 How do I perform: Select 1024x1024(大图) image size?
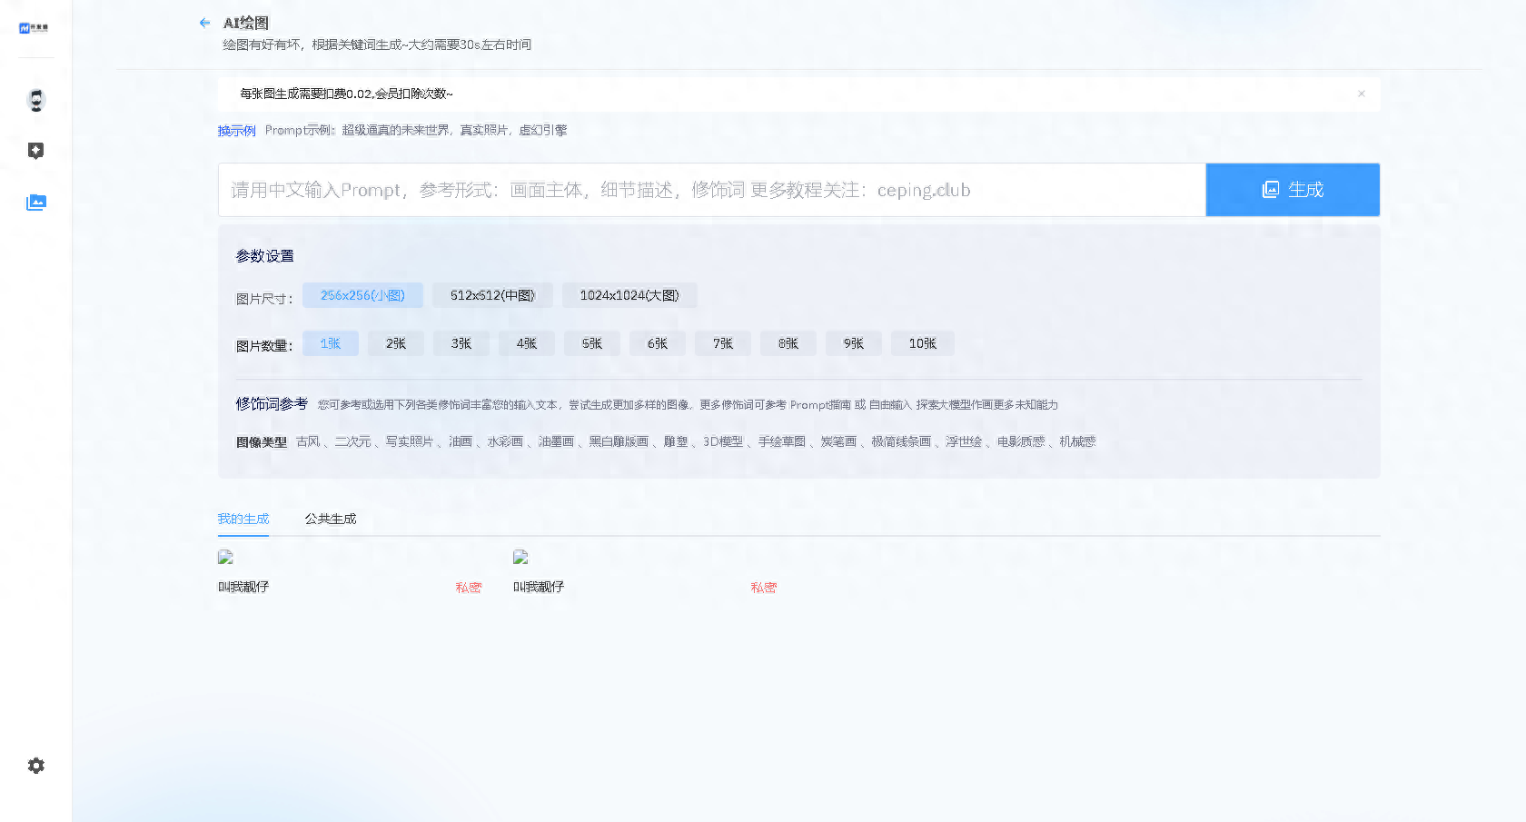tap(629, 295)
